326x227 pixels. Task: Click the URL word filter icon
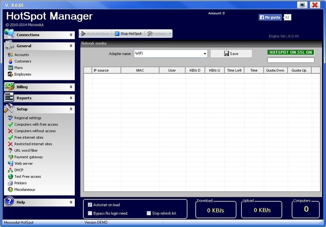(11, 151)
